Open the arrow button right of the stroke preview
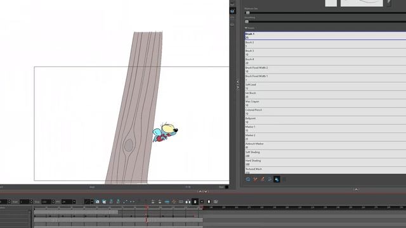 tap(389, 3)
